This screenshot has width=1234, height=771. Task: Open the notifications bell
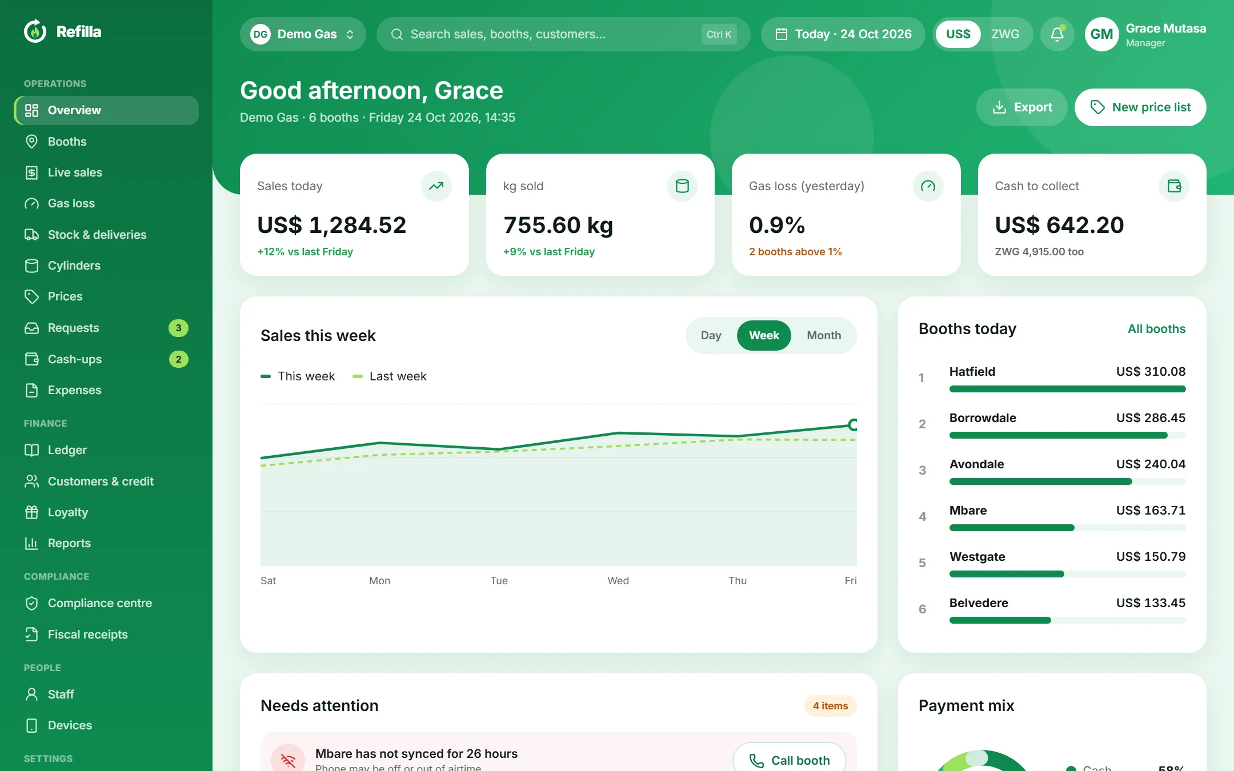tap(1057, 34)
